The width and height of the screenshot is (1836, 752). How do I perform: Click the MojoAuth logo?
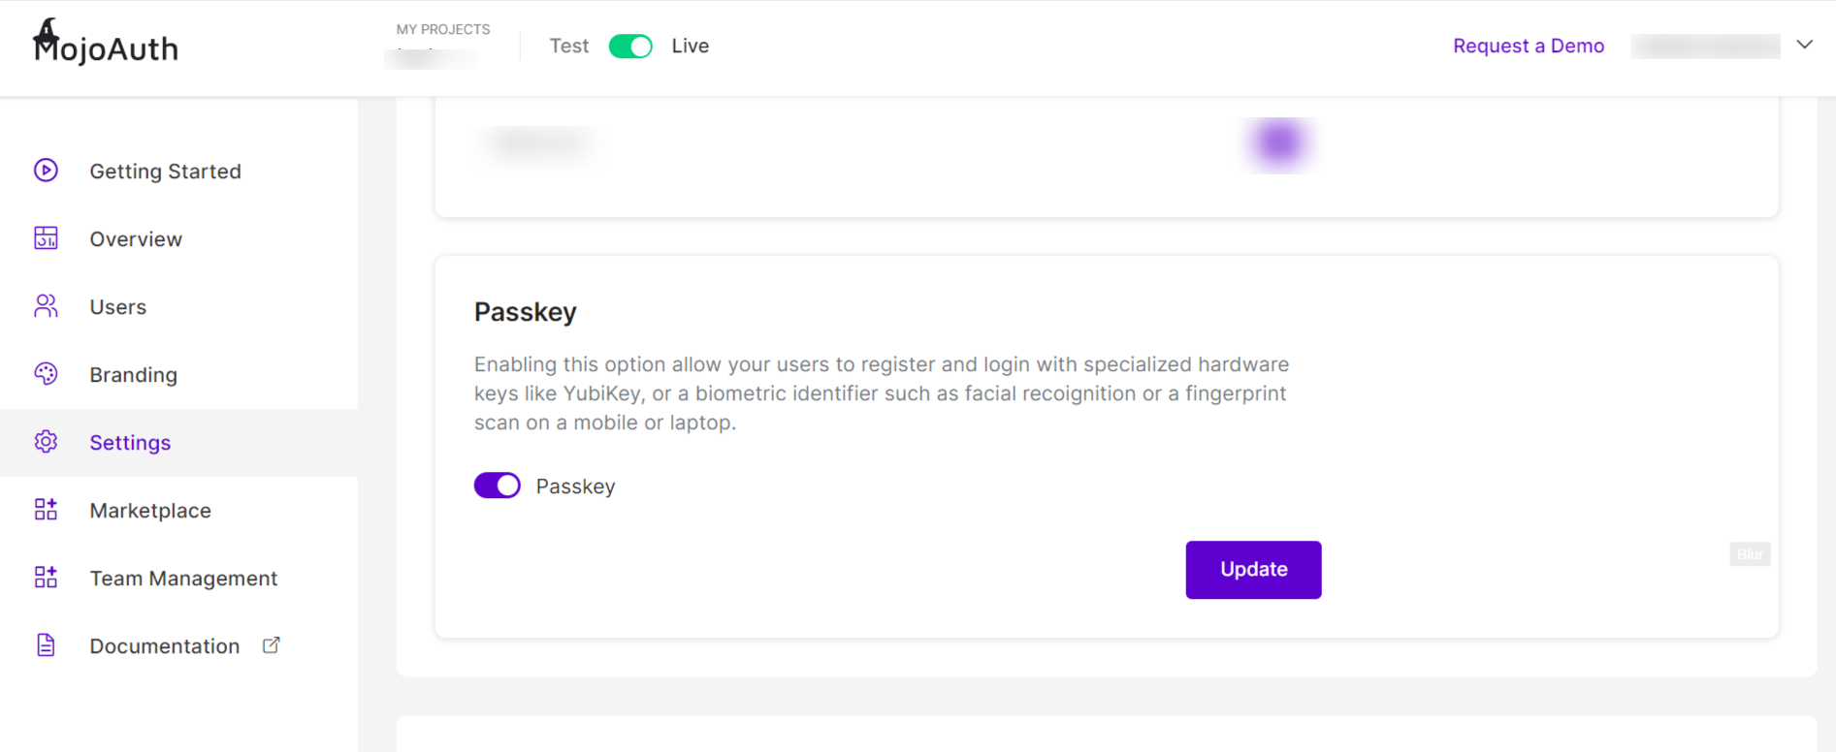coord(106,44)
